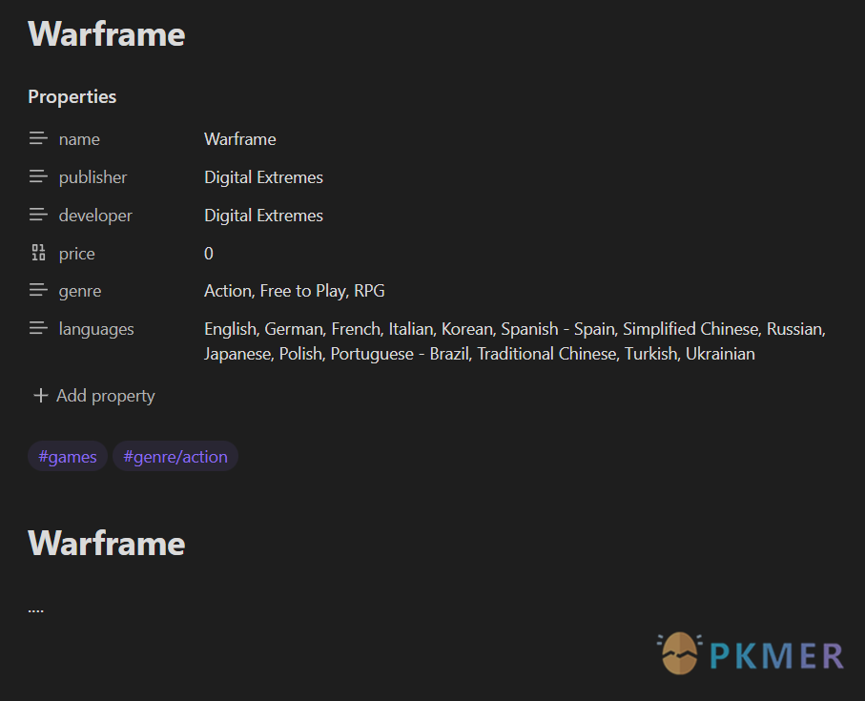Image resolution: width=865 pixels, height=701 pixels.
Task: Select the name property label
Action: pos(79,139)
